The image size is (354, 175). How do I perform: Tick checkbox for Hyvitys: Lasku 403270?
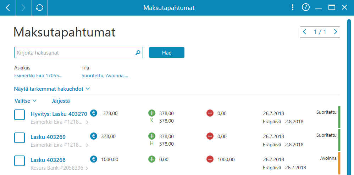point(20,115)
